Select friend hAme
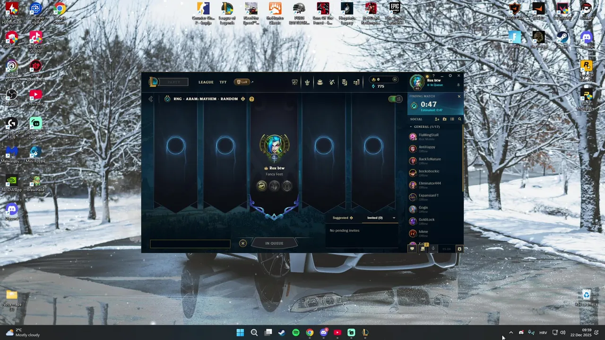Viewport: 605px width, 340px height. tap(435, 233)
